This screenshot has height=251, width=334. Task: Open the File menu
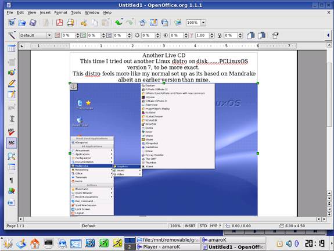(10, 13)
